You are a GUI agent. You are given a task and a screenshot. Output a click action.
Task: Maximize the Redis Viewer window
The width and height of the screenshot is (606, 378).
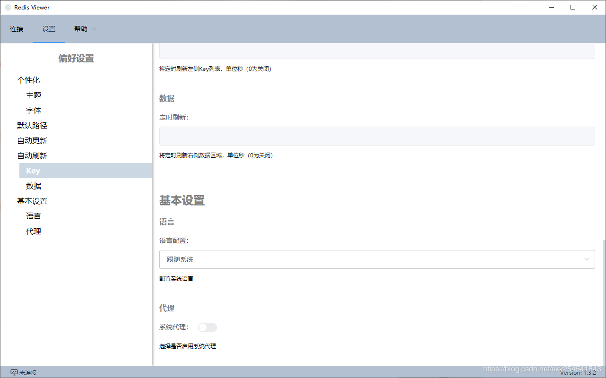[x=573, y=8]
